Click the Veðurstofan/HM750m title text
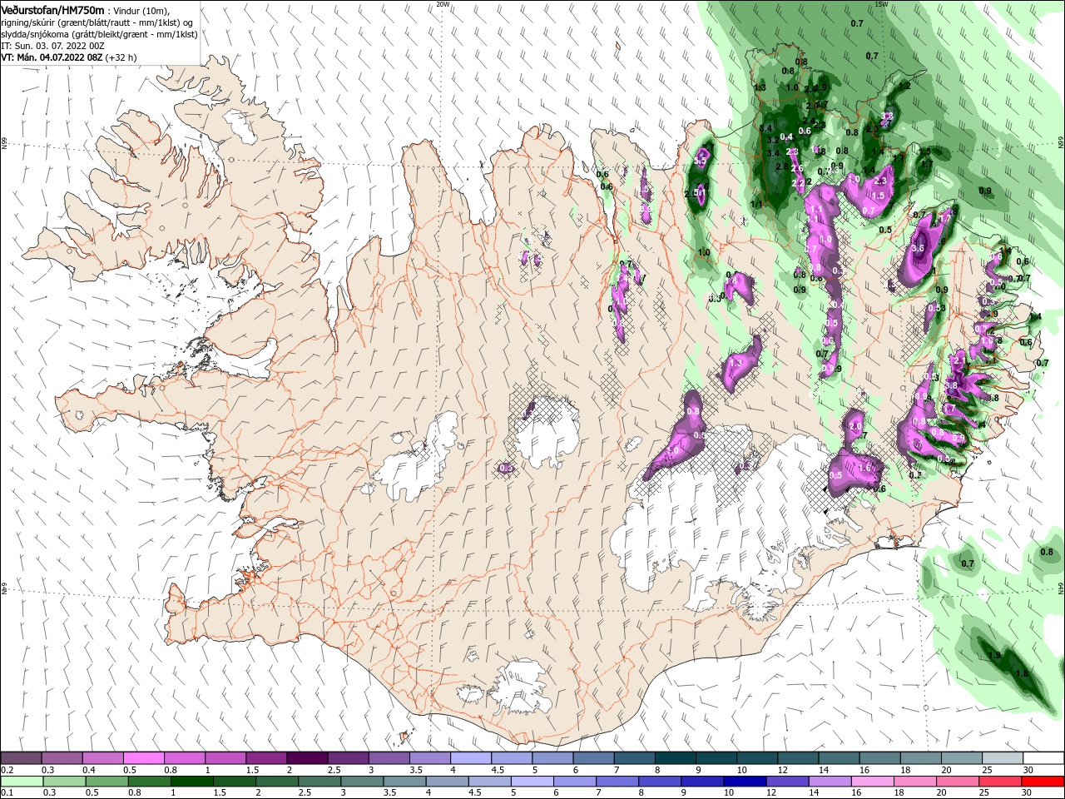The width and height of the screenshot is (1065, 799). pos(52,9)
